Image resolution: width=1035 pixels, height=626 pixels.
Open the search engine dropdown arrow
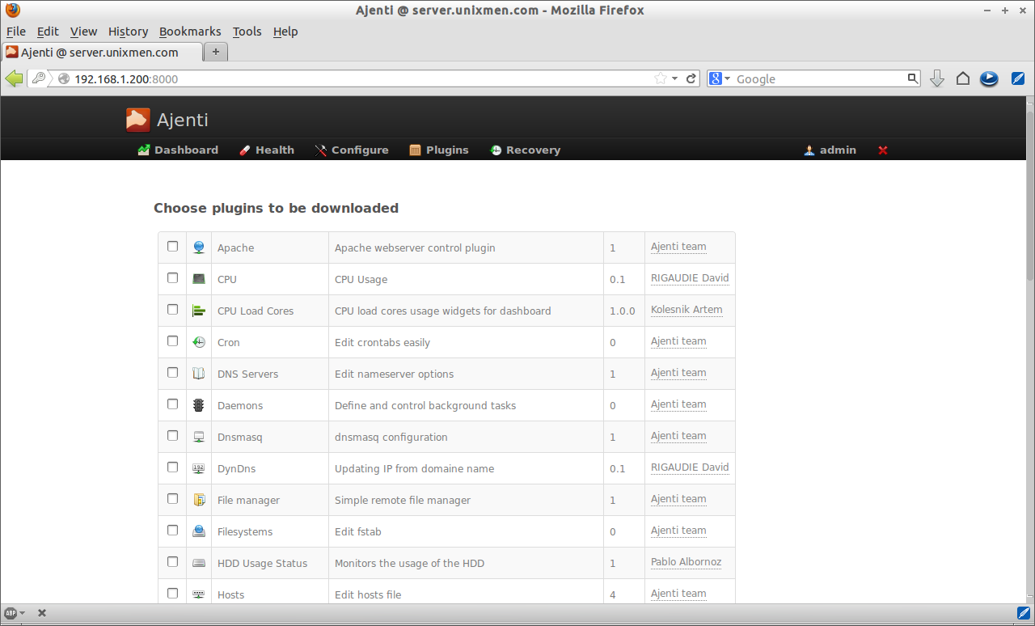click(727, 78)
